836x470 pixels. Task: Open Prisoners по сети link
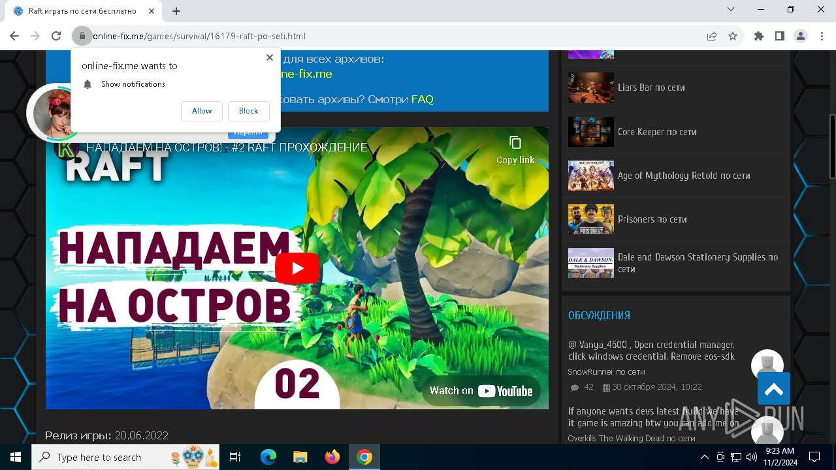[x=652, y=219]
